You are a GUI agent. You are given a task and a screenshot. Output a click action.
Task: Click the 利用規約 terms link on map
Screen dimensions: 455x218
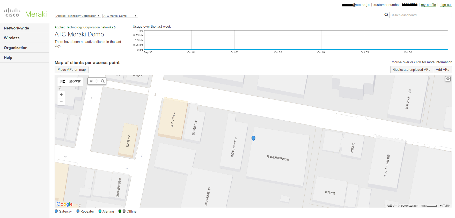[445, 206]
